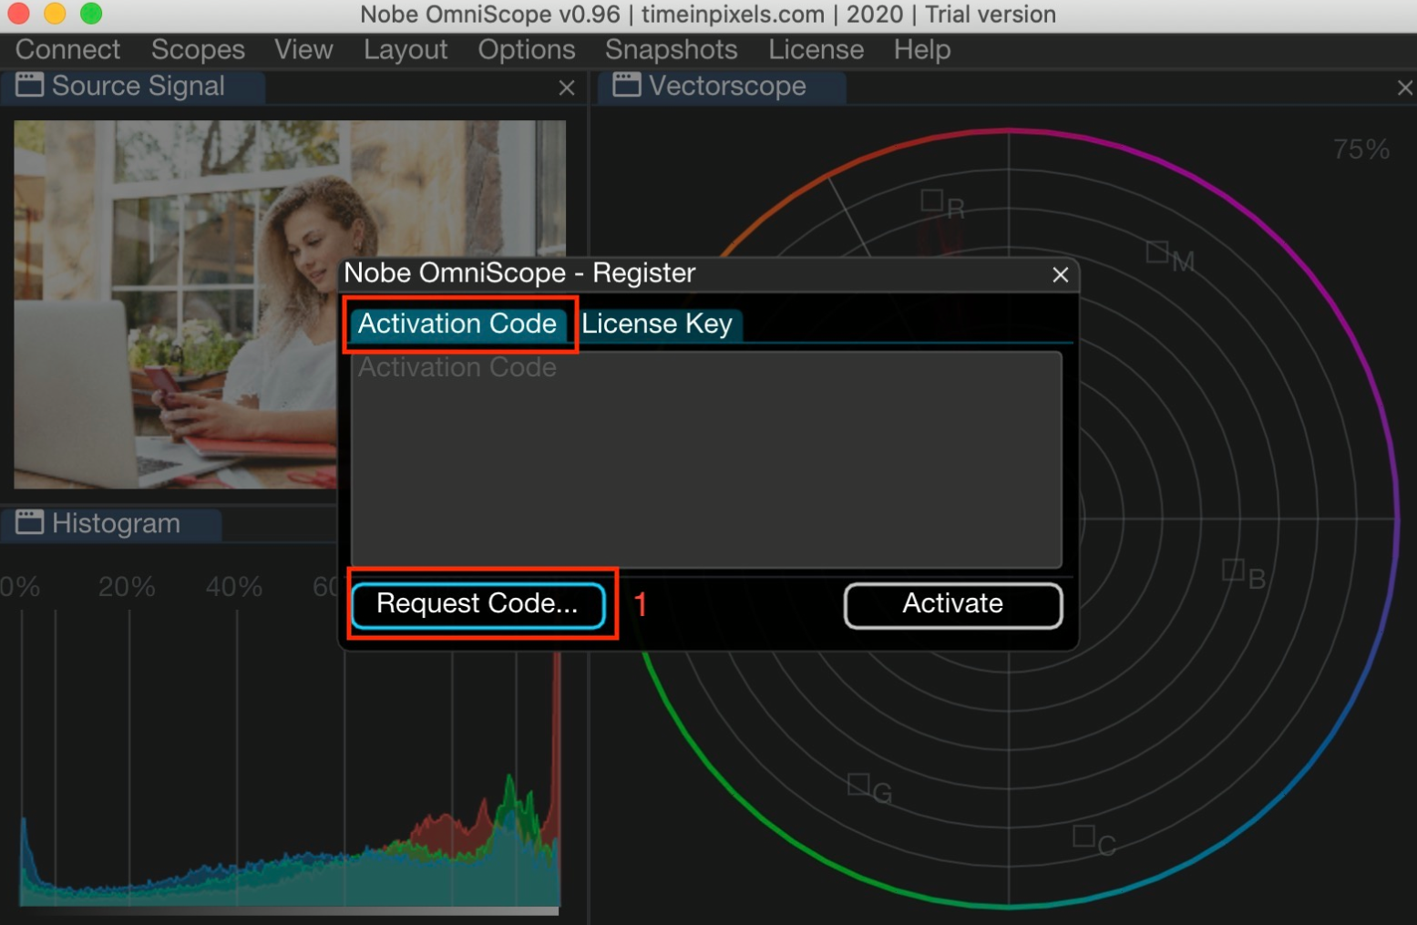Click the 20% histogram axis label
Screen dimensions: 1417x925
point(127,586)
